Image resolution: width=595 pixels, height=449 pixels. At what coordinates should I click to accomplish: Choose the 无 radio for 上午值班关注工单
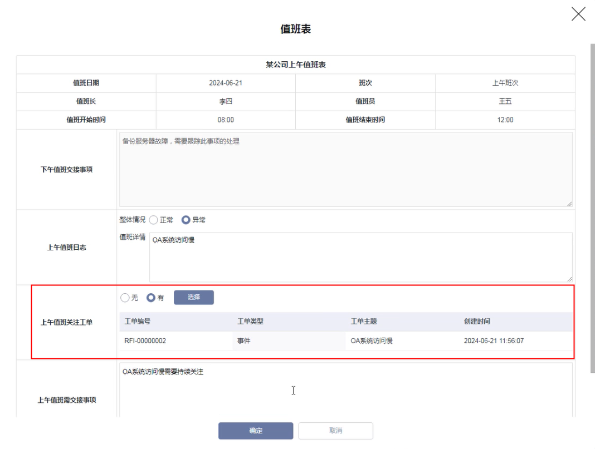point(125,298)
